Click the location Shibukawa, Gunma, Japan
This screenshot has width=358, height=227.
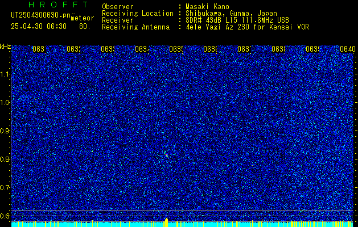click(x=231, y=14)
